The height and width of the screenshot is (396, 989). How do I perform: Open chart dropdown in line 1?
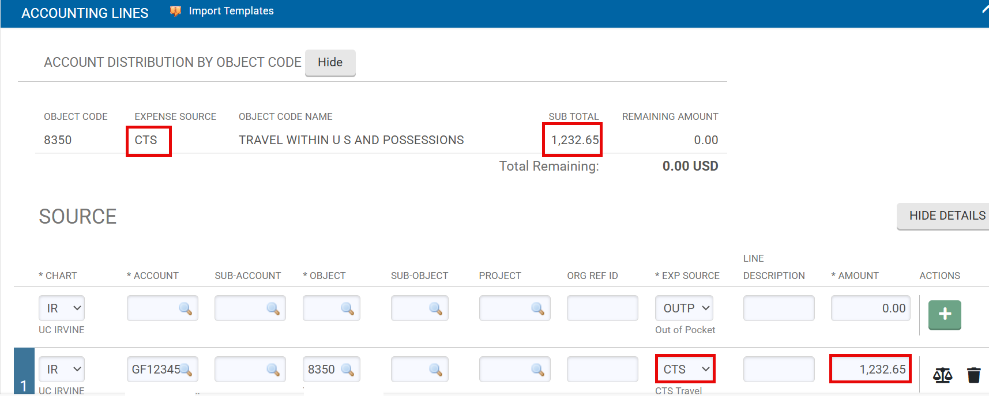62,369
